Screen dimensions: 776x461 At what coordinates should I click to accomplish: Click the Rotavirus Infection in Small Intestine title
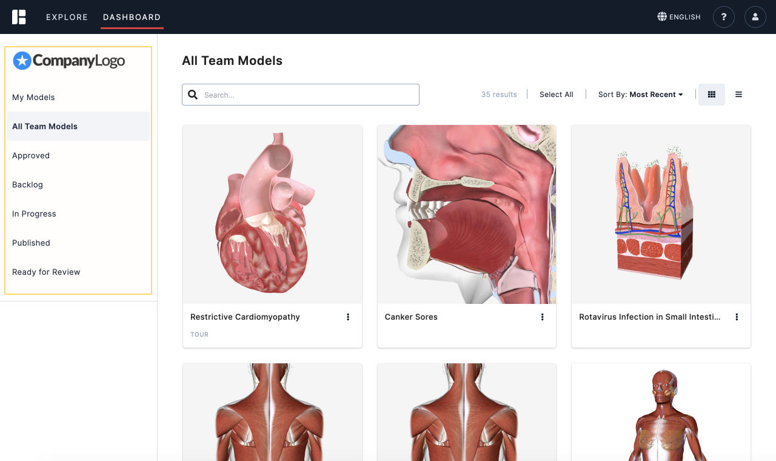(650, 317)
